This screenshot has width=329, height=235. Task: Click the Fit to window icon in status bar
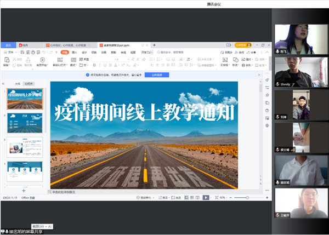click(x=217, y=197)
